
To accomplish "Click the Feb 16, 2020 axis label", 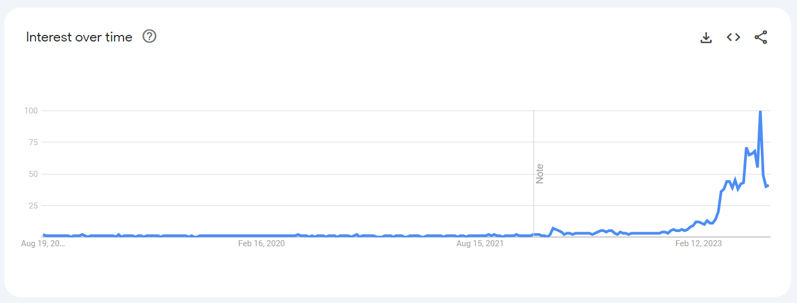I will pos(261,244).
